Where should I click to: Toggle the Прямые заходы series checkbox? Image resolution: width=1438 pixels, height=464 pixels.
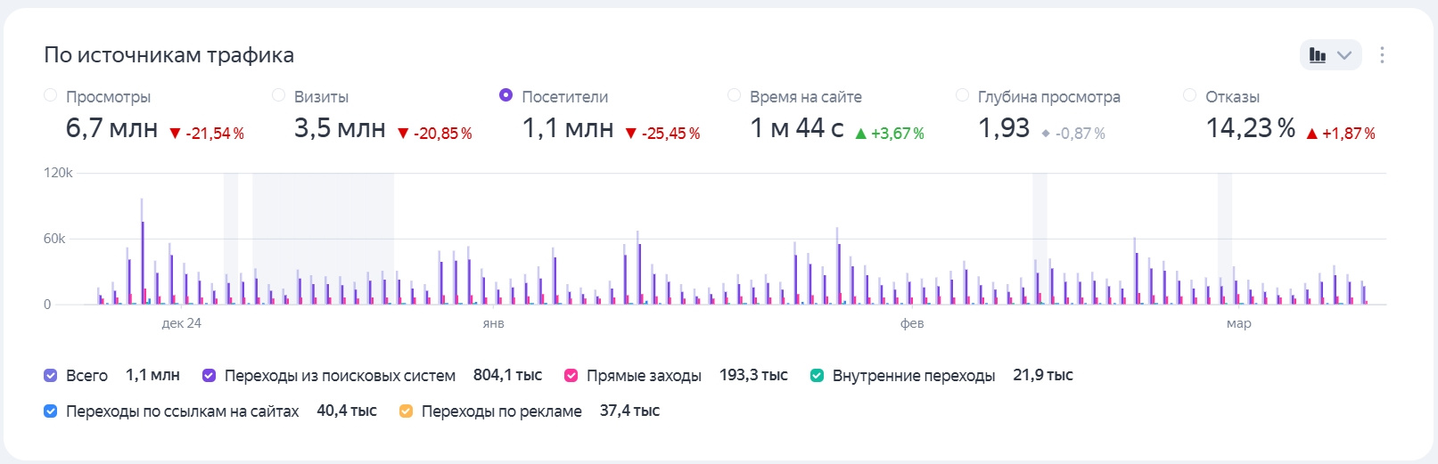tap(571, 376)
